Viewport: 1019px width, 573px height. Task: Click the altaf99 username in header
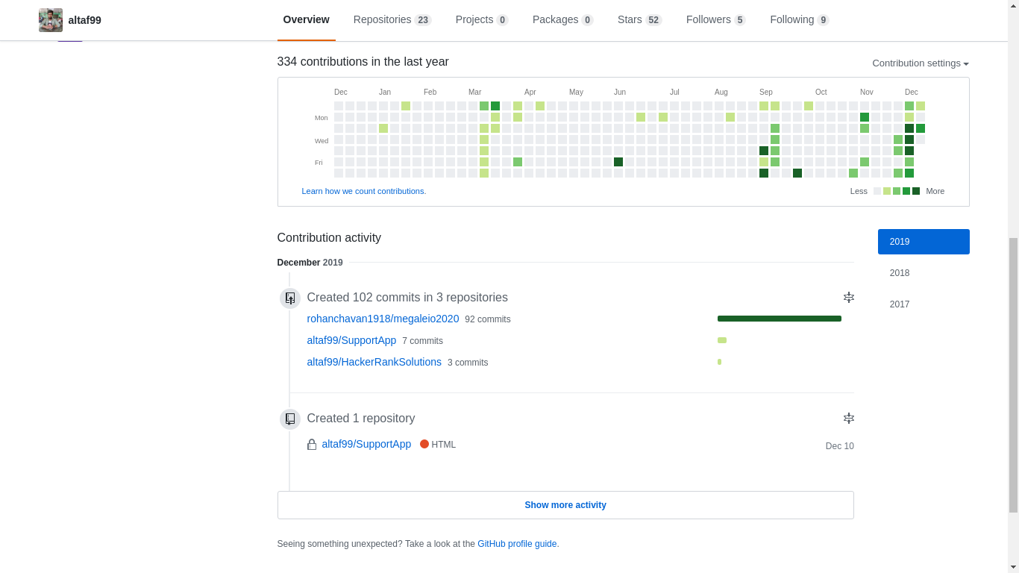[85, 20]
